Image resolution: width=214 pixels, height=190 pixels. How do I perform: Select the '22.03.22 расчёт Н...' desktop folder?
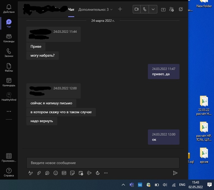[204, 106]
